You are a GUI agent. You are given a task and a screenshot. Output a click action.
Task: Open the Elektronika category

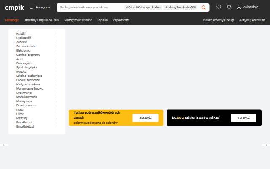23,51
